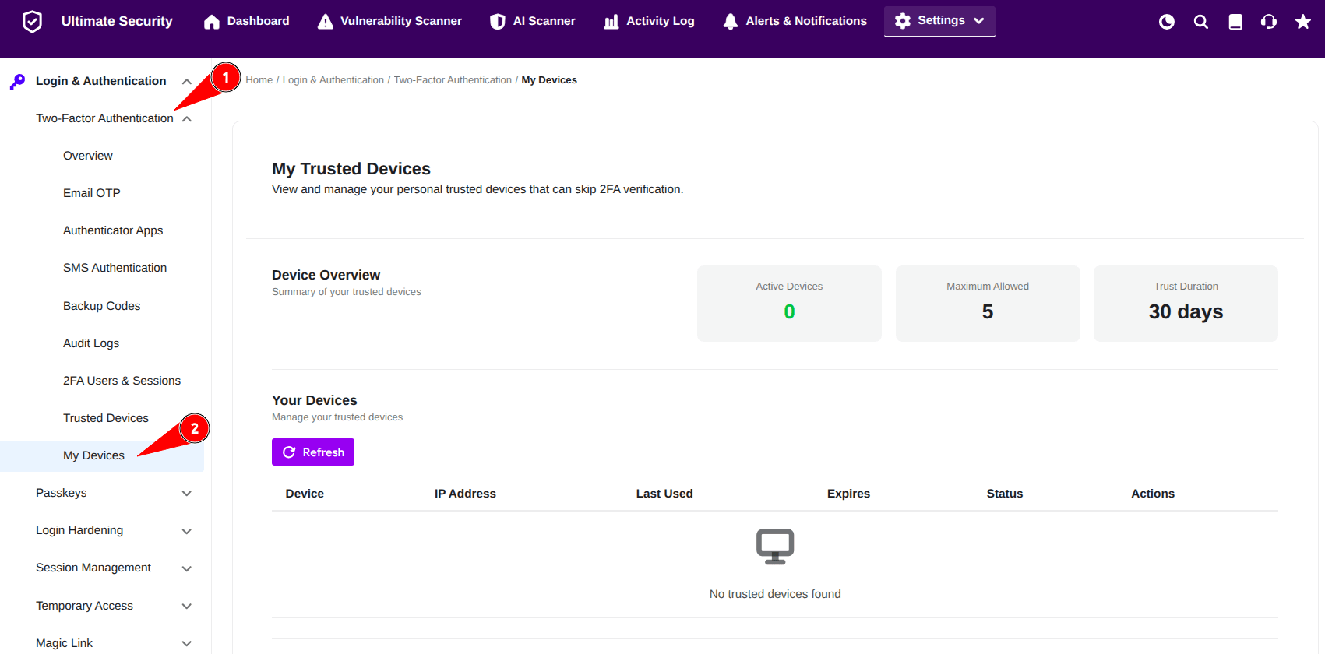
Task: Click the Refresh button
Action: coord(313,452)
